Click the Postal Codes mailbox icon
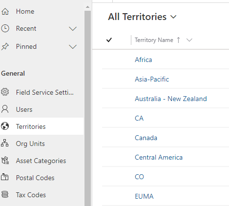Image resolution: width=229 pixels, height=206 pixels. coord(5,177)
